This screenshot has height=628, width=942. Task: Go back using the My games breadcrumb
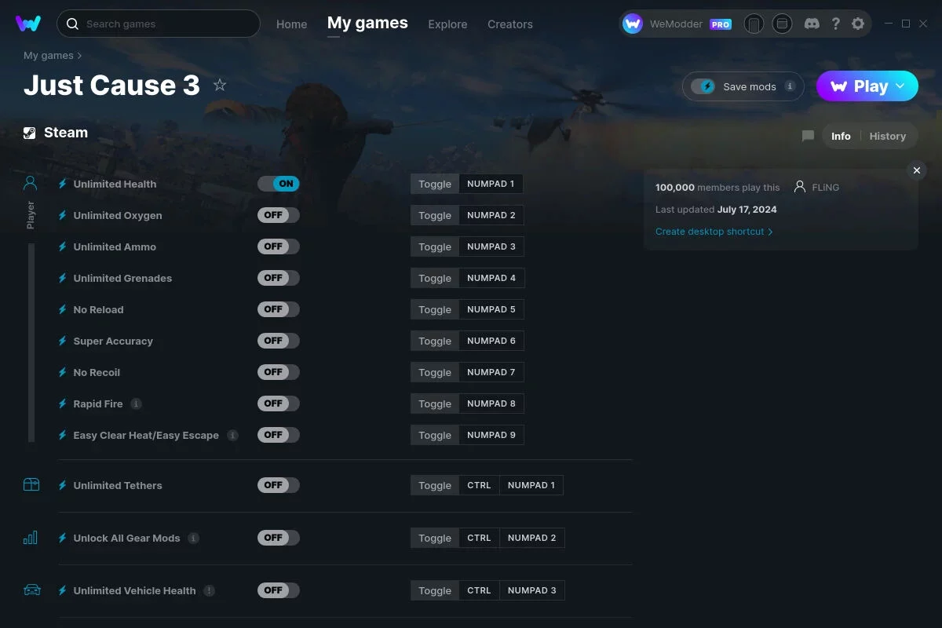[49, 56]
